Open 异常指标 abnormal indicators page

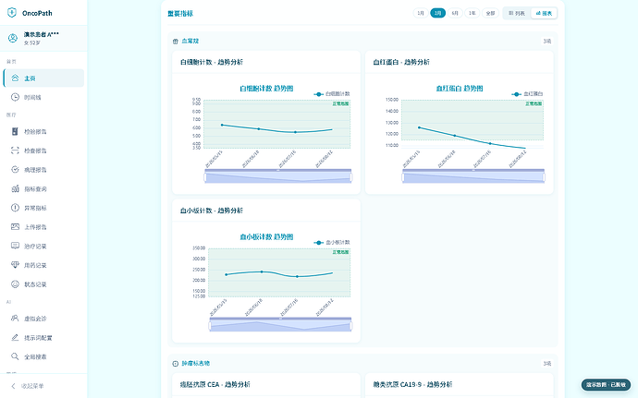pyautogui.click(x=43, y=208)
